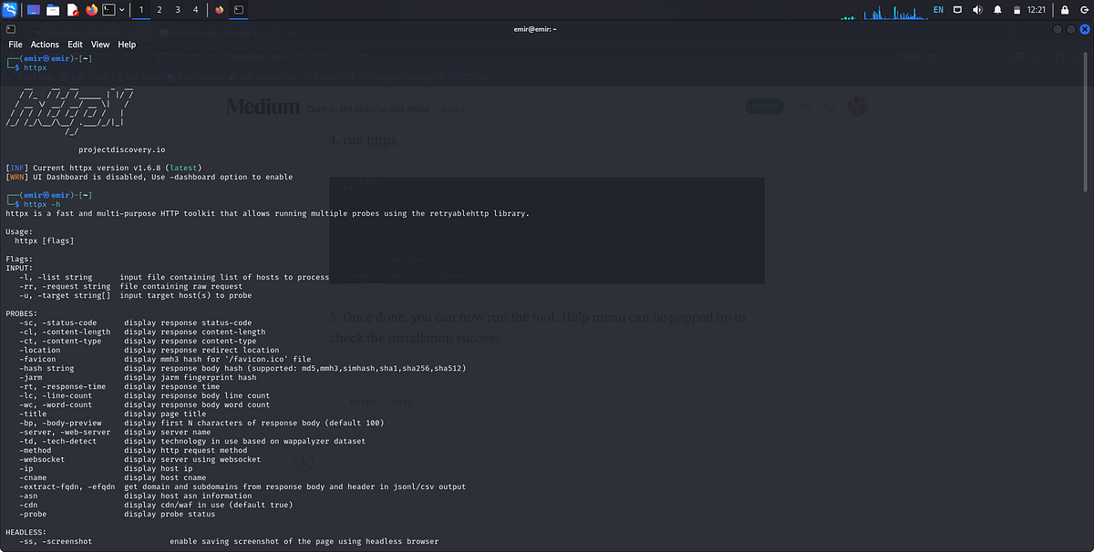
Task: Switch to workspace 3 in the panel
Action: coord(177,10)
